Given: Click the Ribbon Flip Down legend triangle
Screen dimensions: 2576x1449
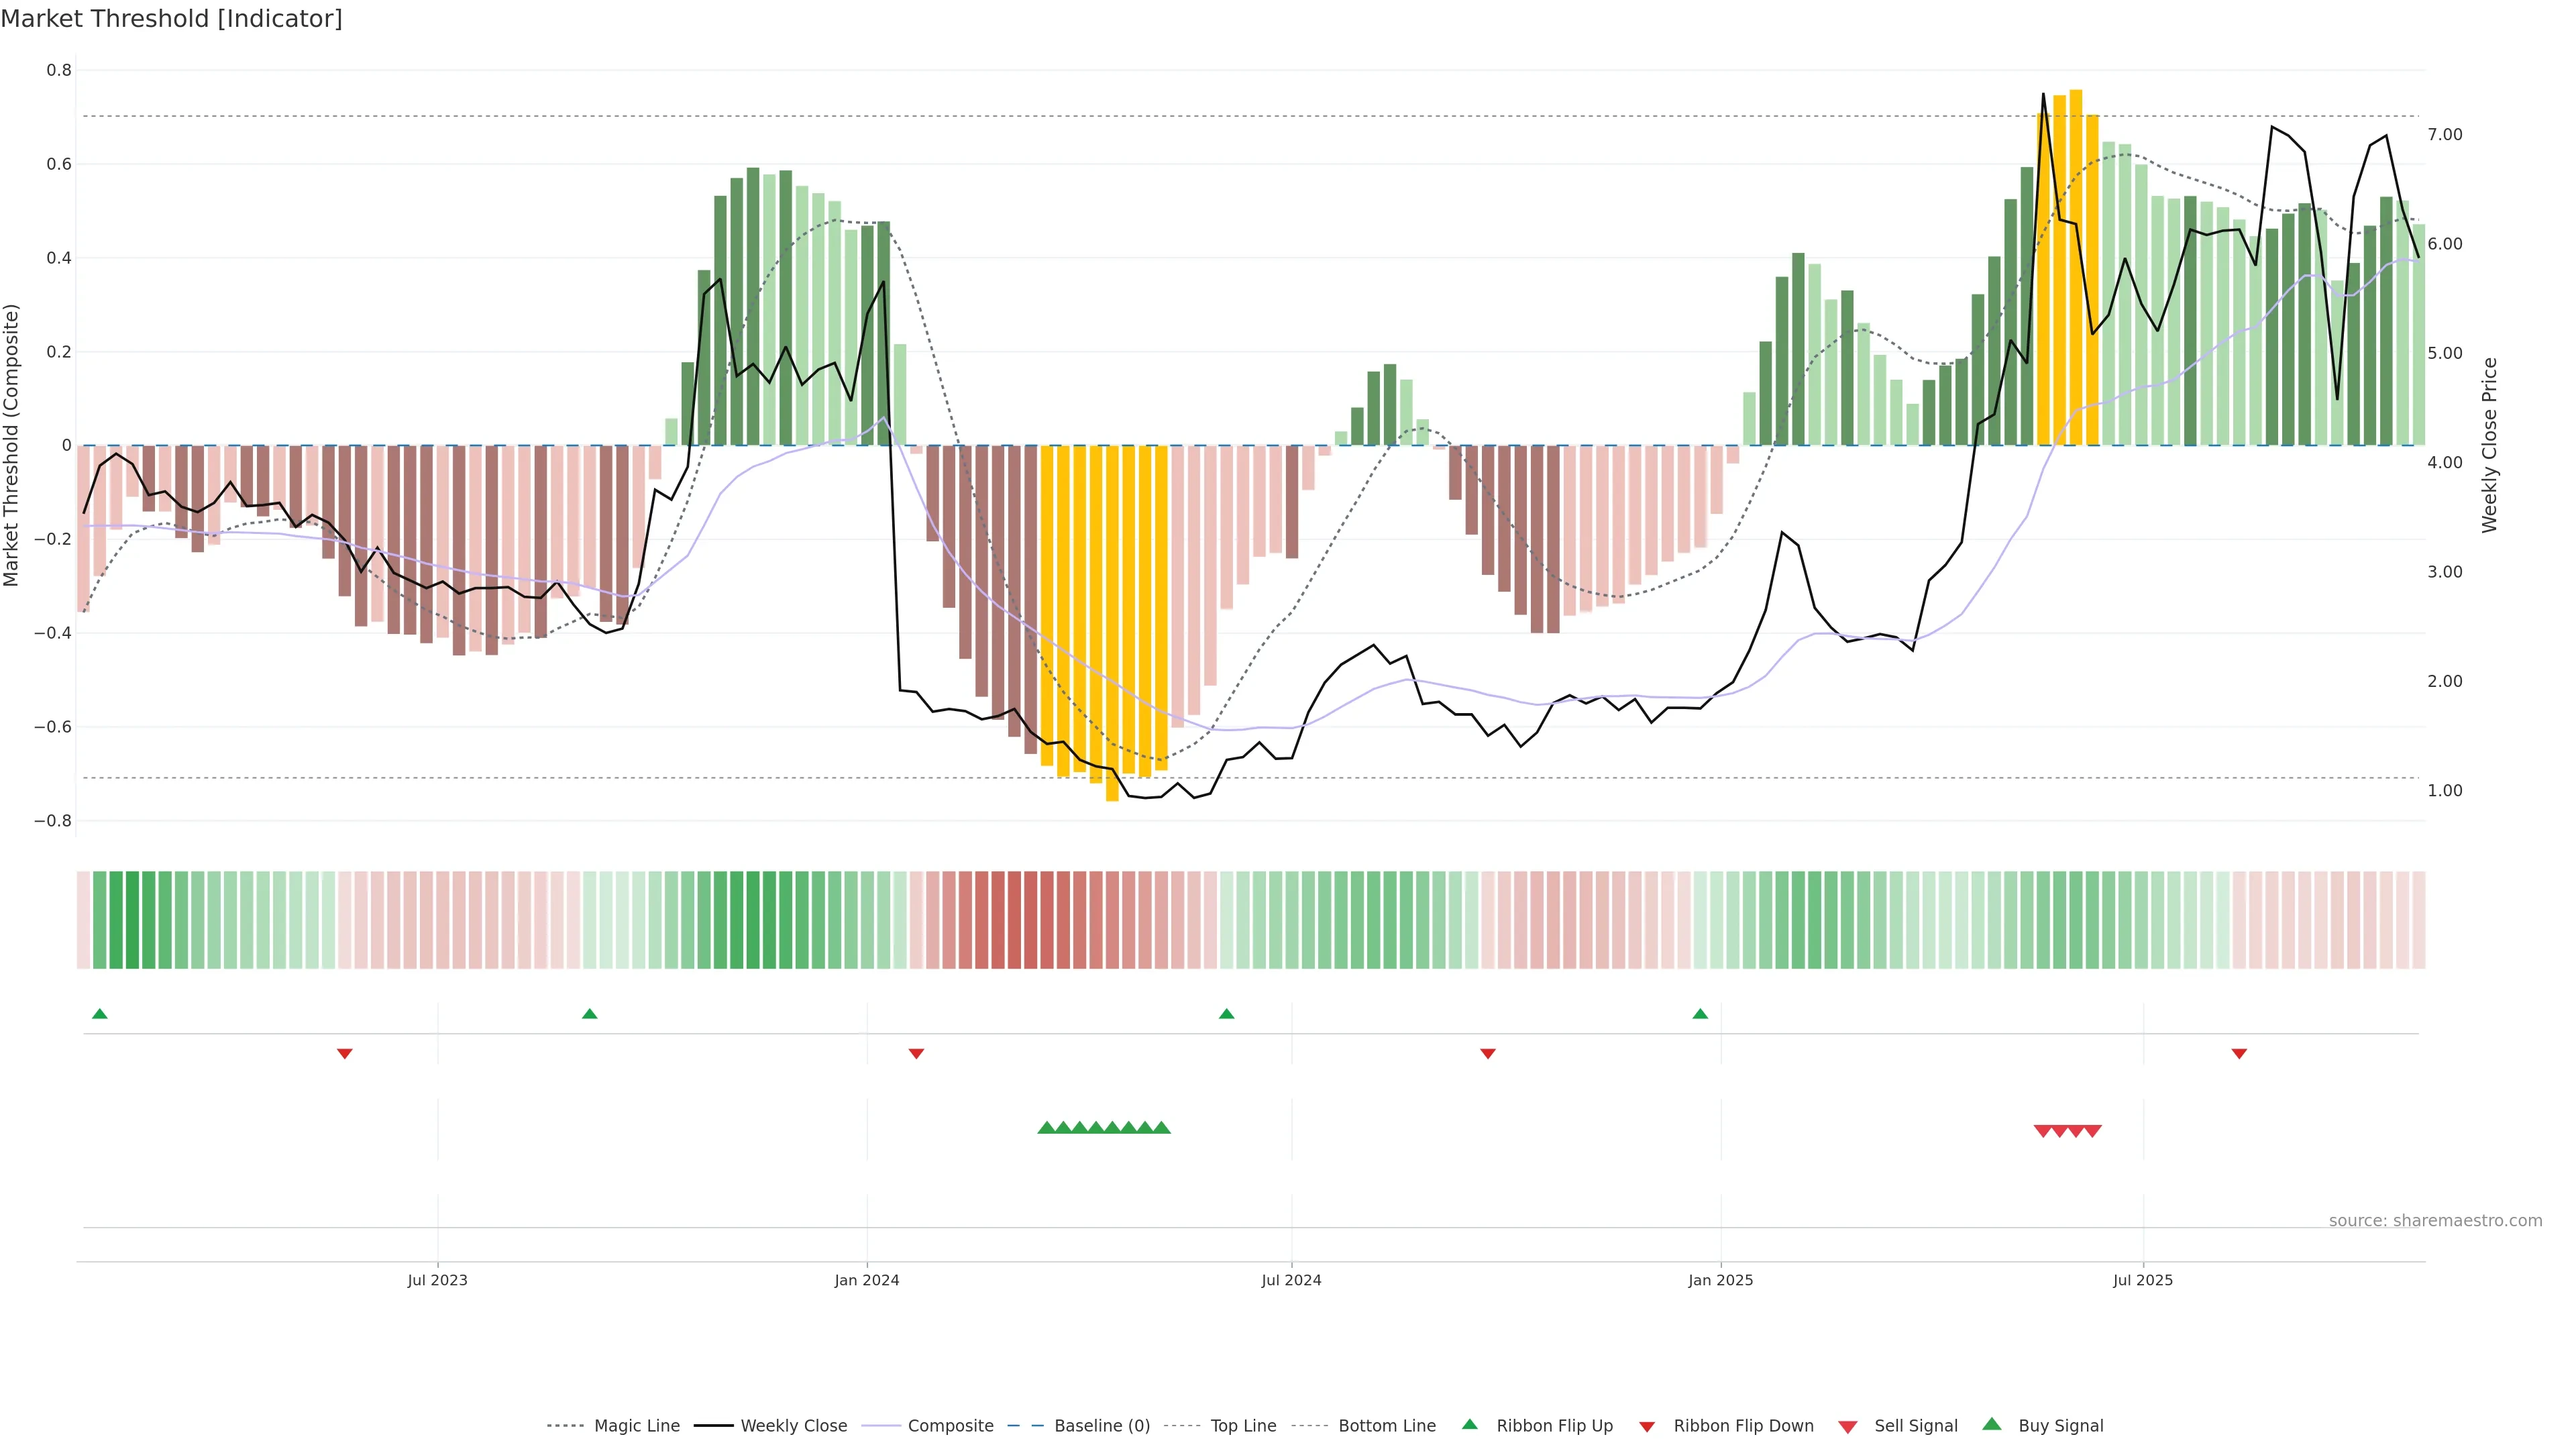Looking at the screenshot, I should [1647, 1427].
